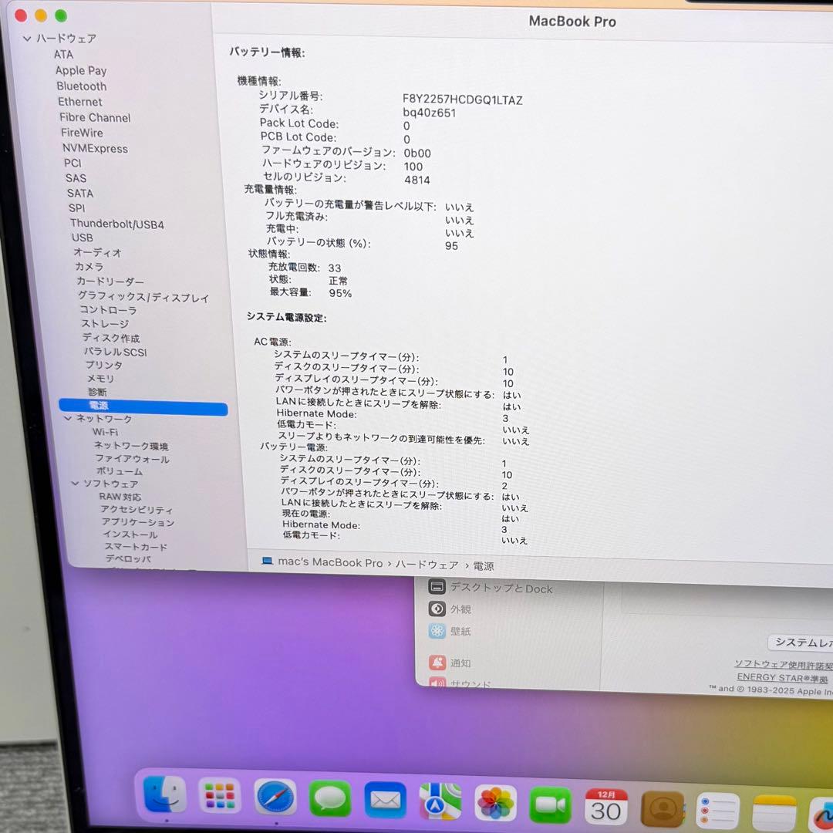Open Maps app in the Dock

pos(440,801)
